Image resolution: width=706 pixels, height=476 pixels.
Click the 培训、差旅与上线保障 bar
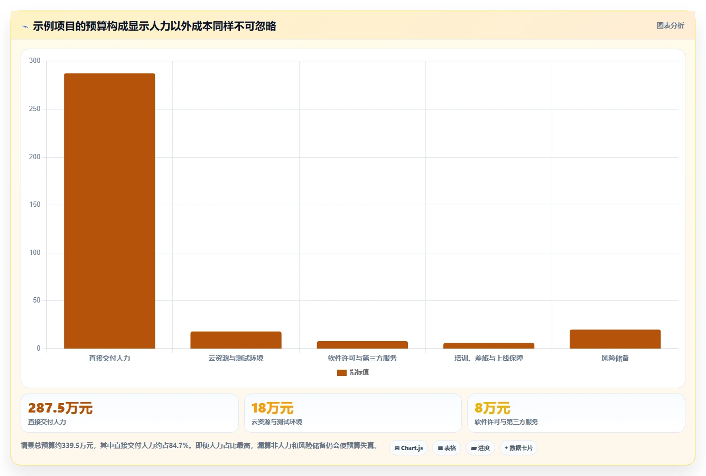(489, 346)
